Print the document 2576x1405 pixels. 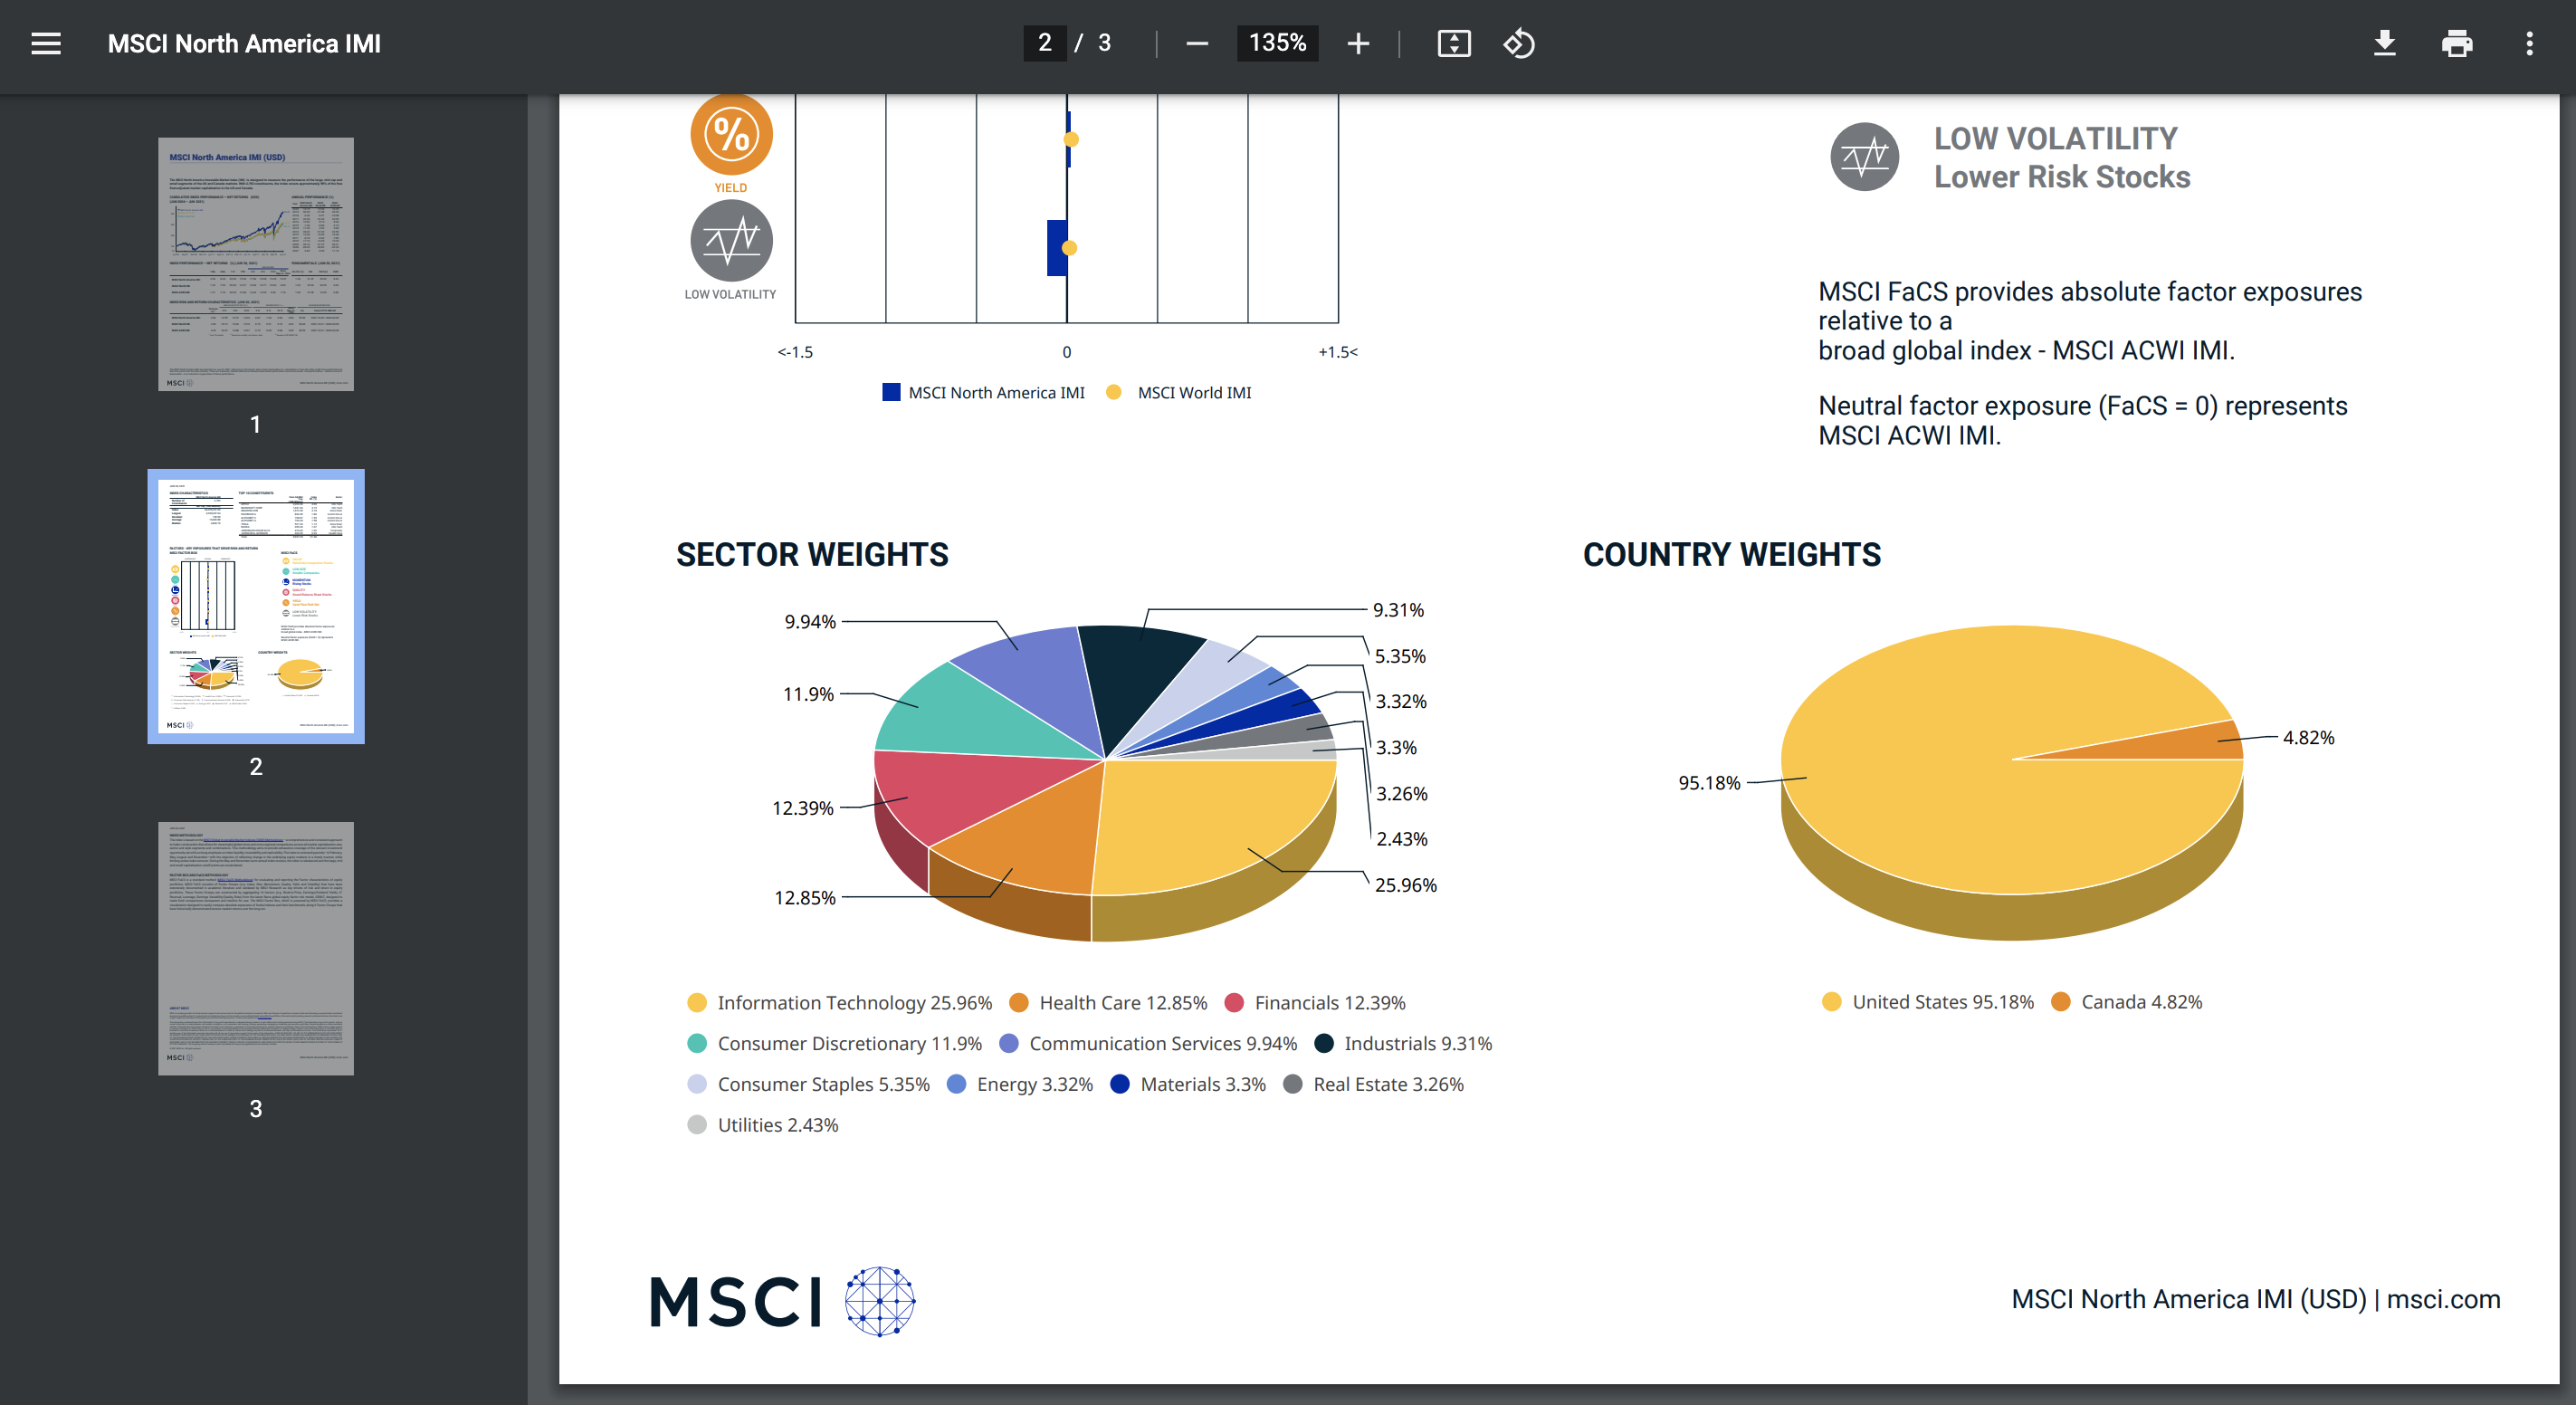[2456, 43]
